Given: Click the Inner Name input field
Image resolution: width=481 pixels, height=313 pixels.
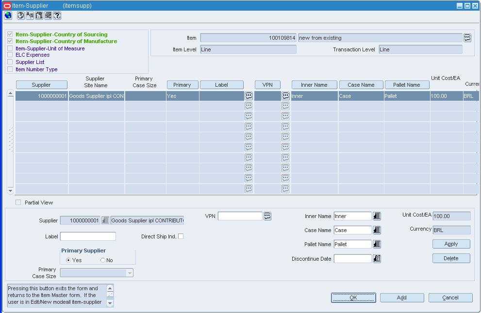Looking at the screenshot, I should (352, 216).
